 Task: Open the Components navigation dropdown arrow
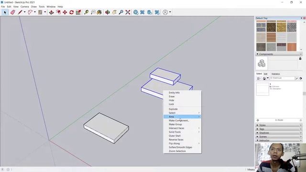[268, 78]
